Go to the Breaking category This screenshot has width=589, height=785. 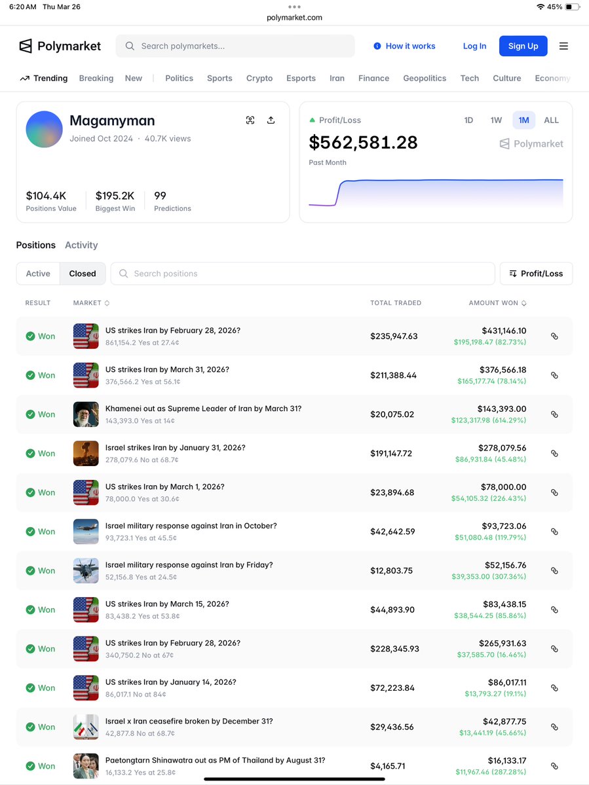pyautogui.click(x=96, y=79)
